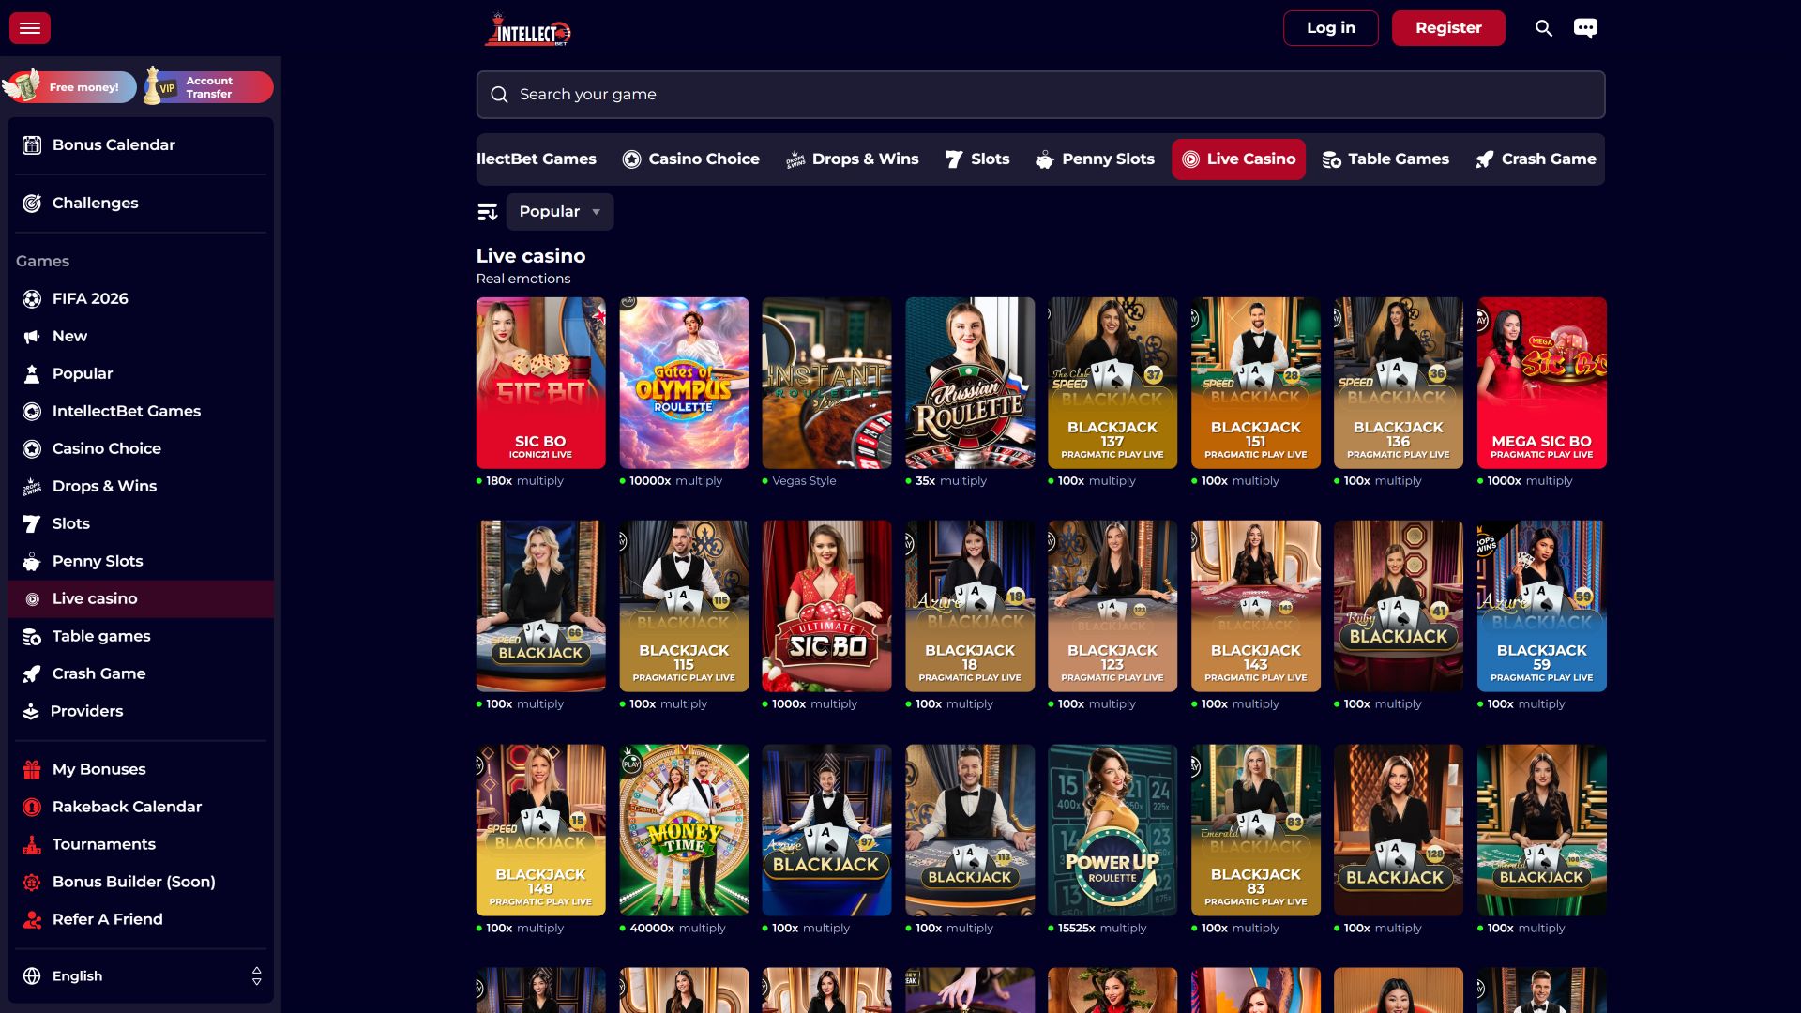Open the Blackjack 115 game thumbnail

tap(684, 606)
